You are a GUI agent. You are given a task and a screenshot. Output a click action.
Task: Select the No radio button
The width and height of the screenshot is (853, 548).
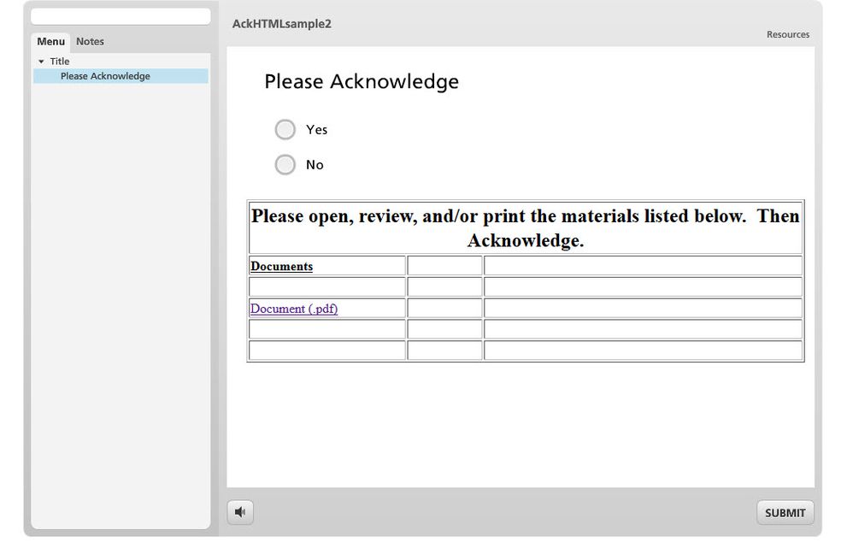click(x=285, y=165)
